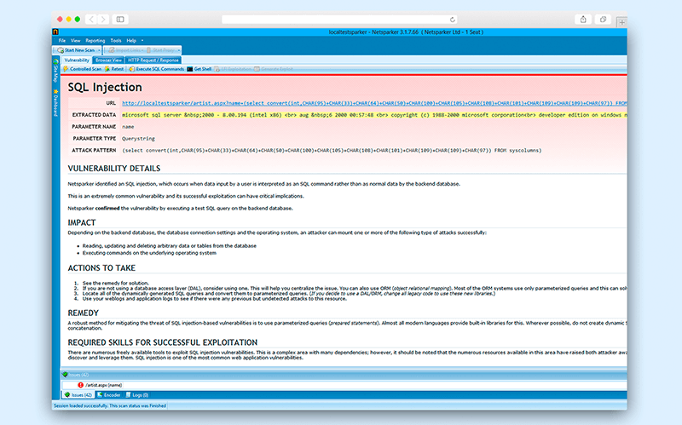
Task: Switch to the Browser View tab
Action: click(109, 60)
